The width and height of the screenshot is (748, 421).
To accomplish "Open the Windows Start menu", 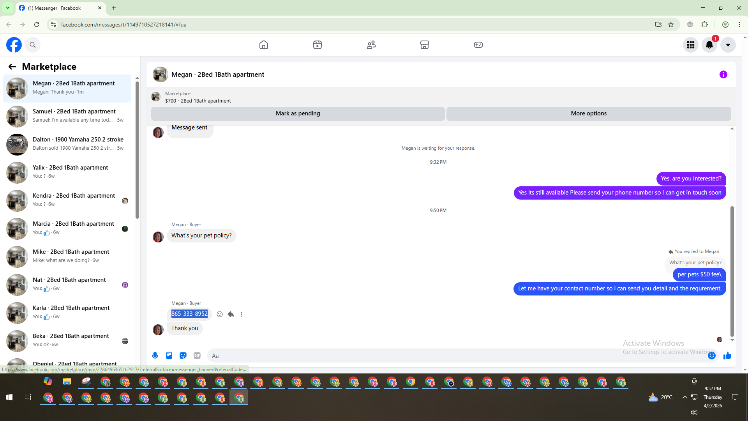I will tap(9, 397).
